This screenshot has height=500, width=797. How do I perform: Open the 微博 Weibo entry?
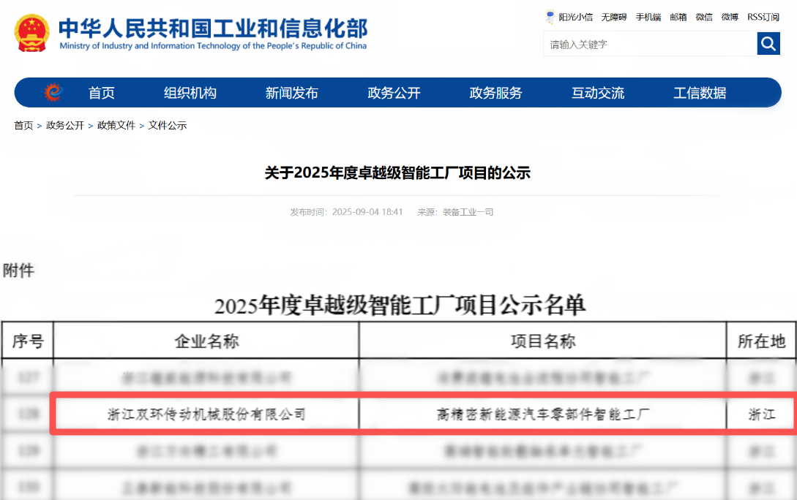pos(729,17)
